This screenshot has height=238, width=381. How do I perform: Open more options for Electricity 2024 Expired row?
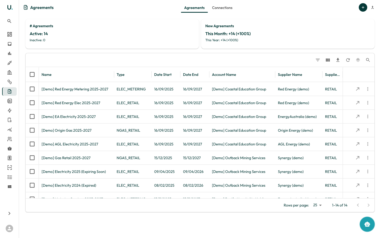[x=368, y=185]
